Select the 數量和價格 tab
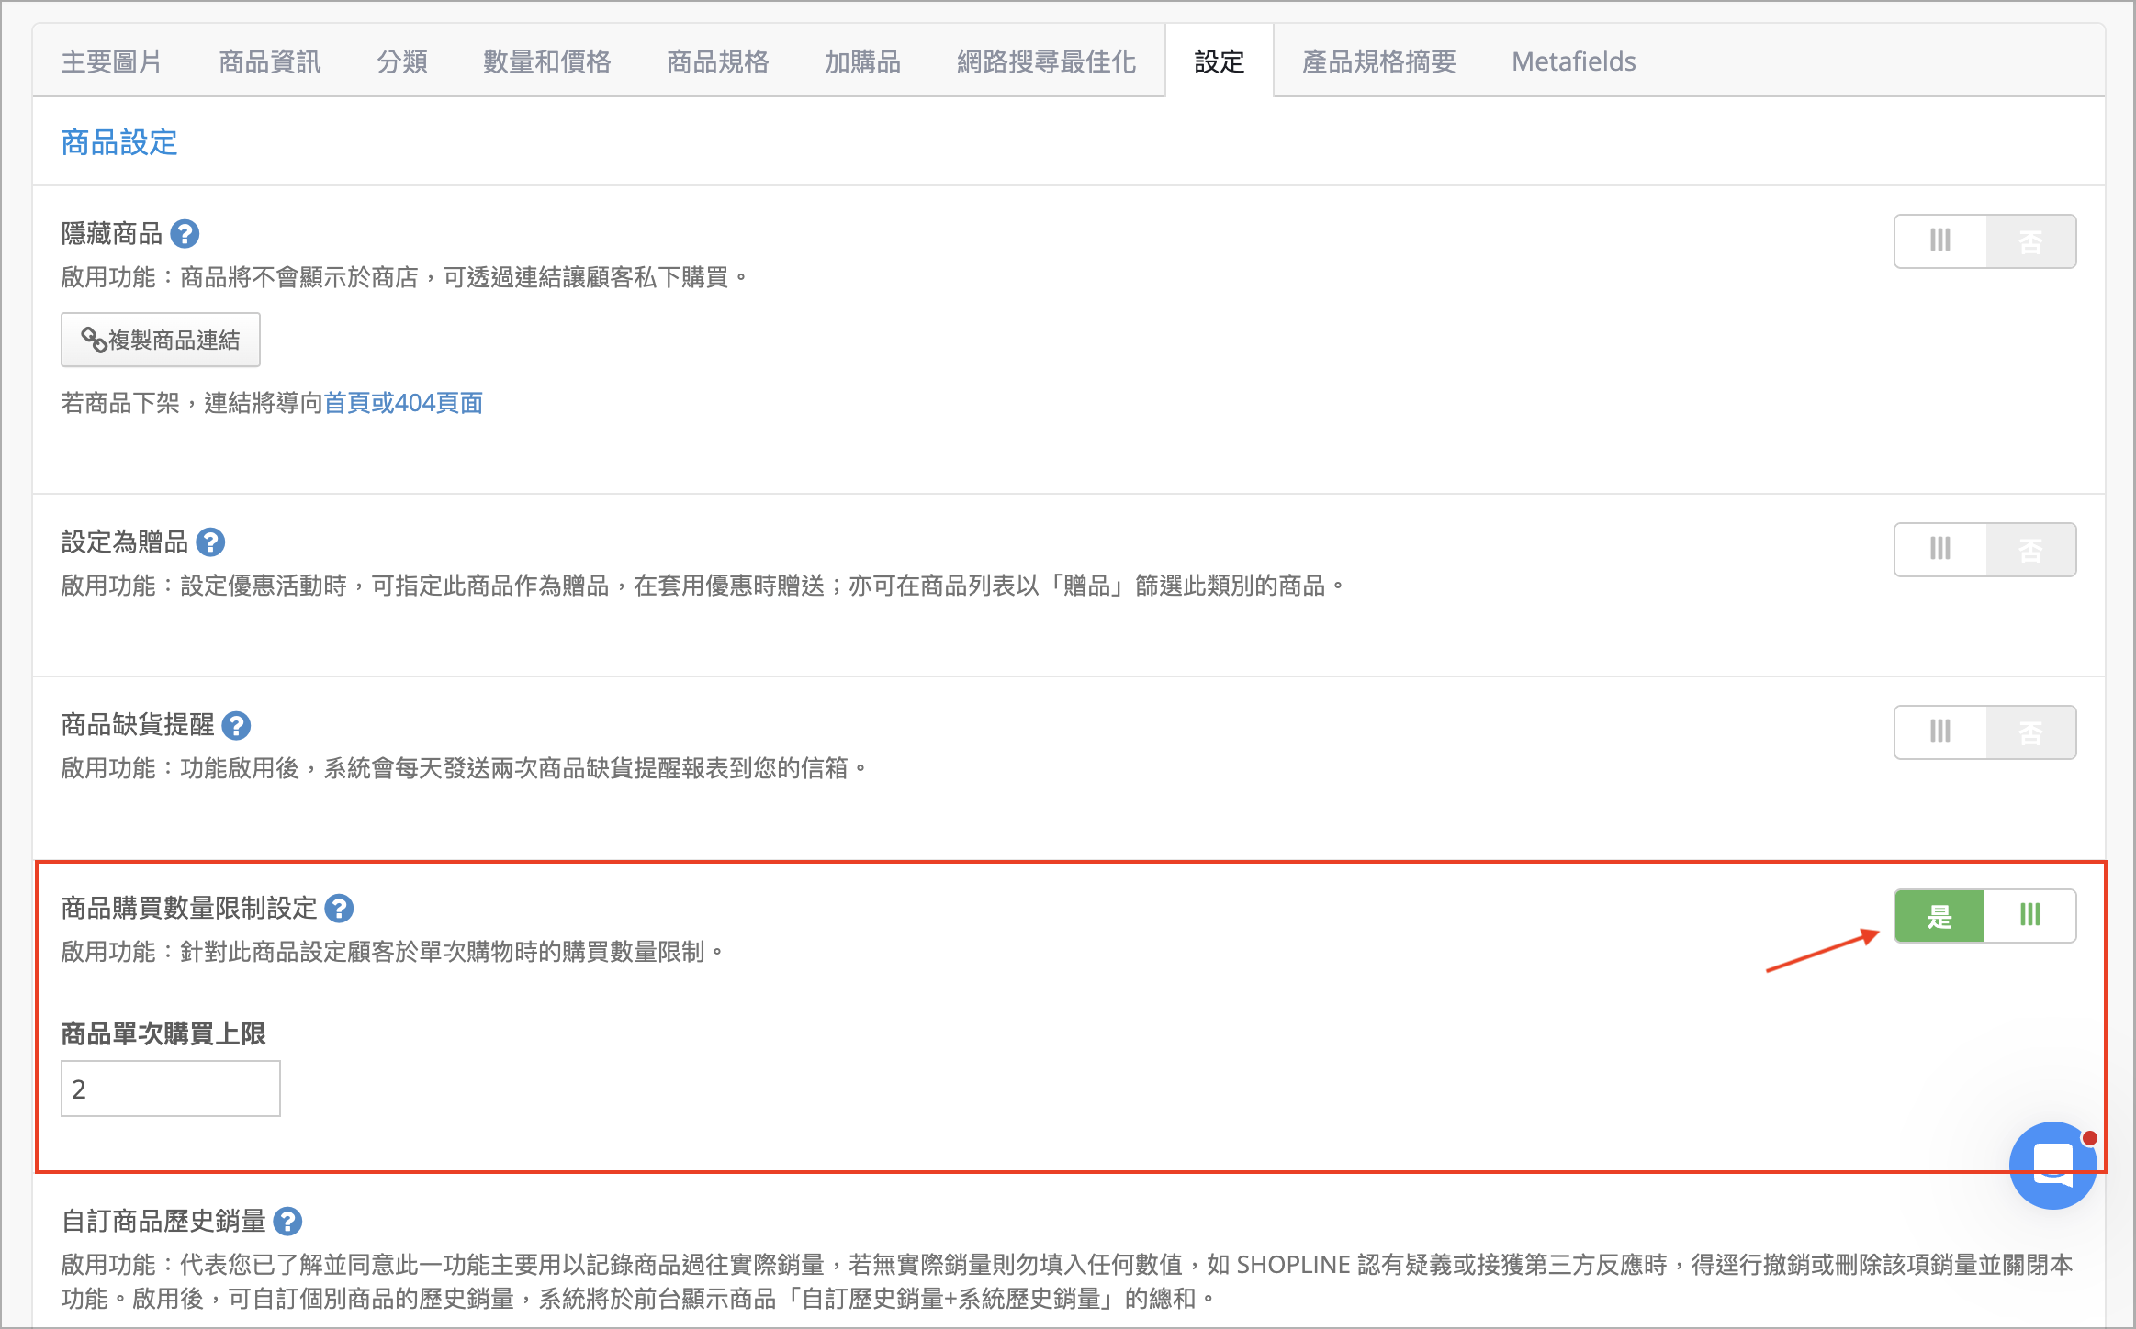The height and width of the screenshot is (1329, 2136). point(547,61)
